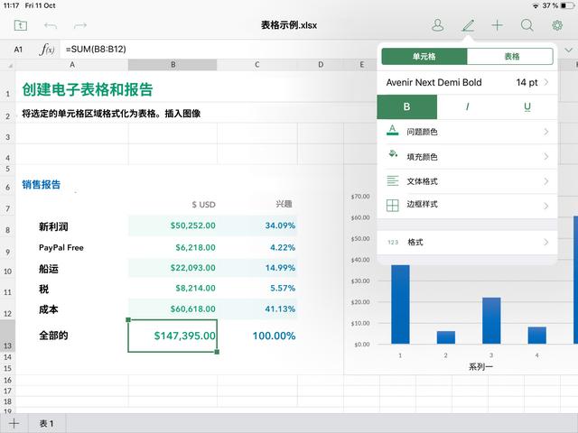Tap the plus insert icon in toolbar
Image resolution: width=578 pixels, height=433 pixels.
point(498,25)
